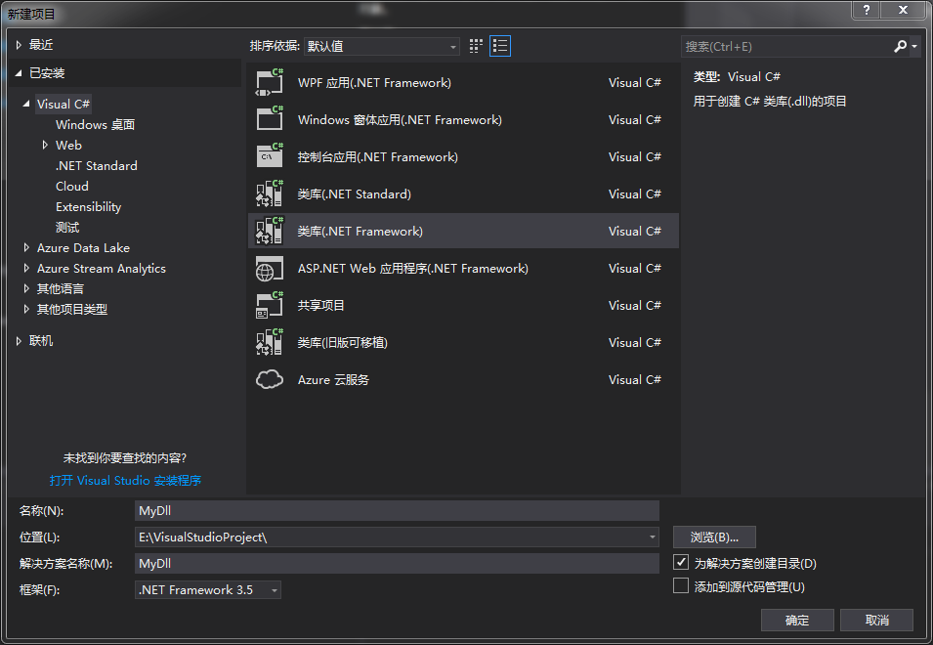Viewport: 933px width, 645px height.
Task: Select Azure 云服务 template text
Action: click(333, 379)
